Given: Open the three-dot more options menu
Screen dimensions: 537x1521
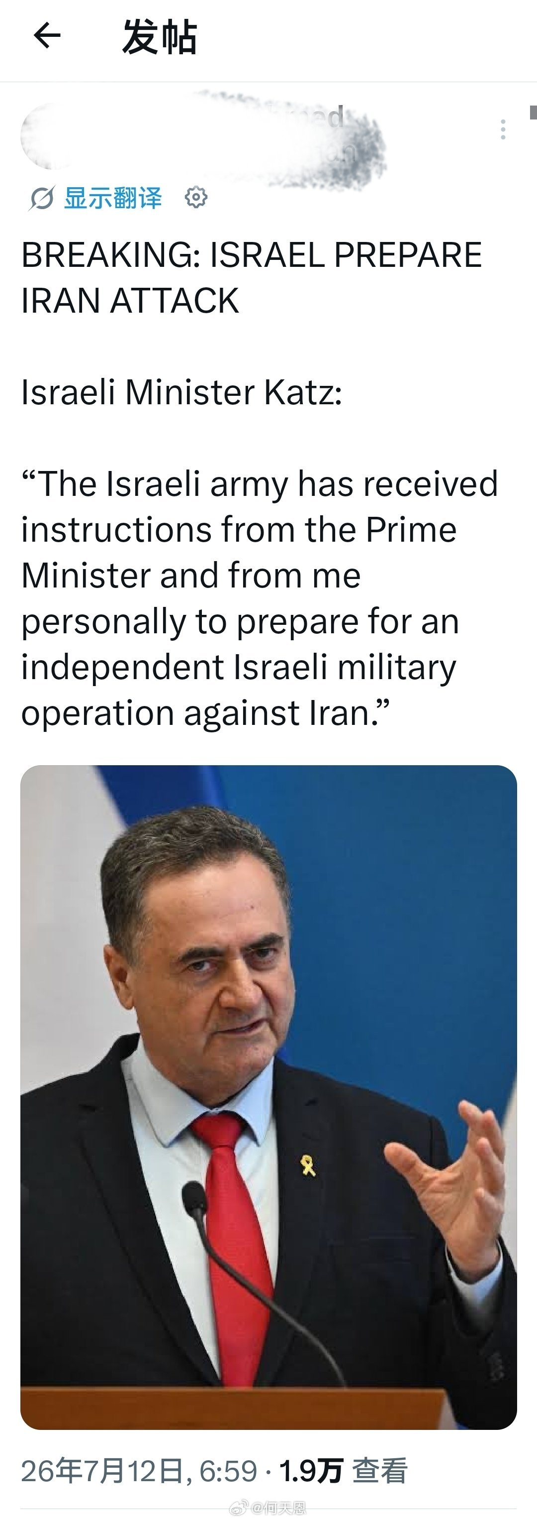Looking at the screenshot, I should point(502,129).
